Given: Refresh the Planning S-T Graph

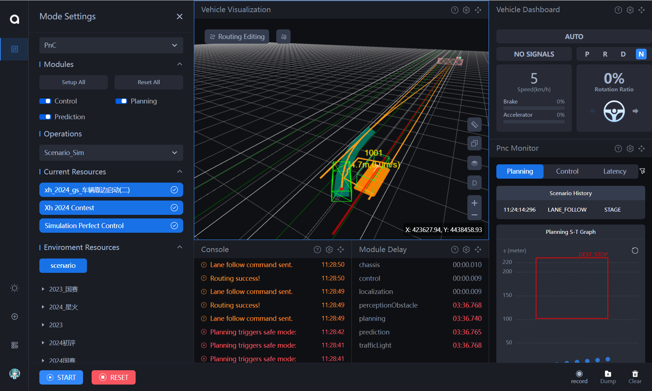Looking at the screenshot, I should click(x=635, y=251).
